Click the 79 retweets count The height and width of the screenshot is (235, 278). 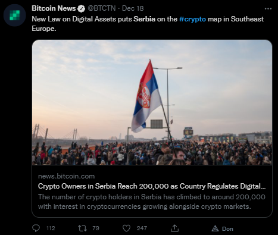[x=96, y=228]
